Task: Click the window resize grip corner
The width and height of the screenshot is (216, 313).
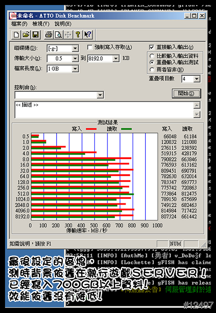Action: 204,245
